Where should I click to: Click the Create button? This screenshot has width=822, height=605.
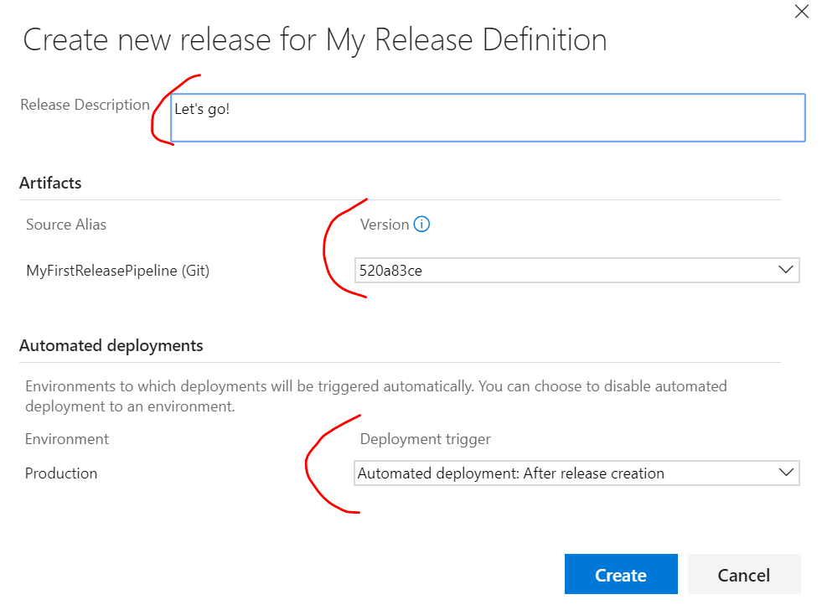point(620,575)
